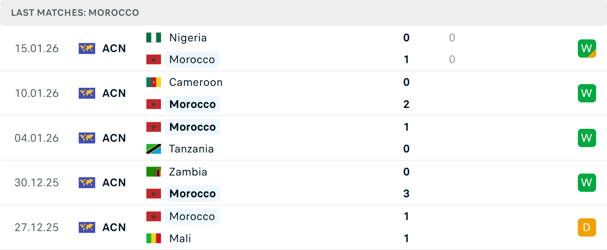Open the Nigeria team link
This screenshot has width=607, height=250.
(188, 38)
